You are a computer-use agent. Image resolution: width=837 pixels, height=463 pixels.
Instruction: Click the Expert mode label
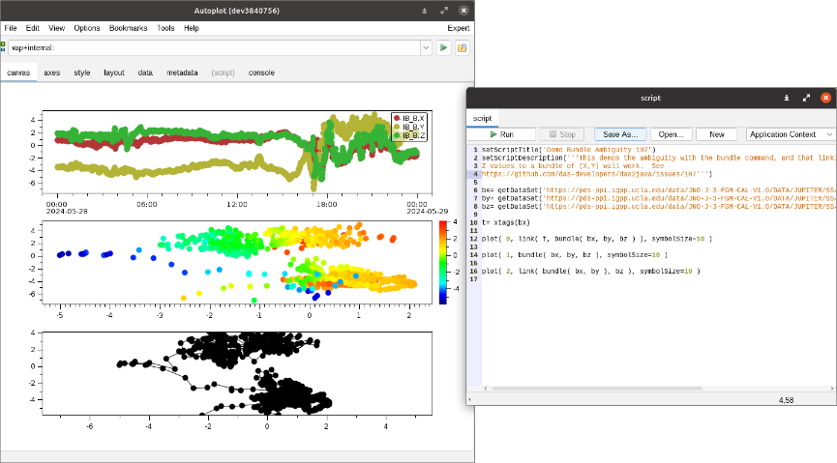(459, 28)
